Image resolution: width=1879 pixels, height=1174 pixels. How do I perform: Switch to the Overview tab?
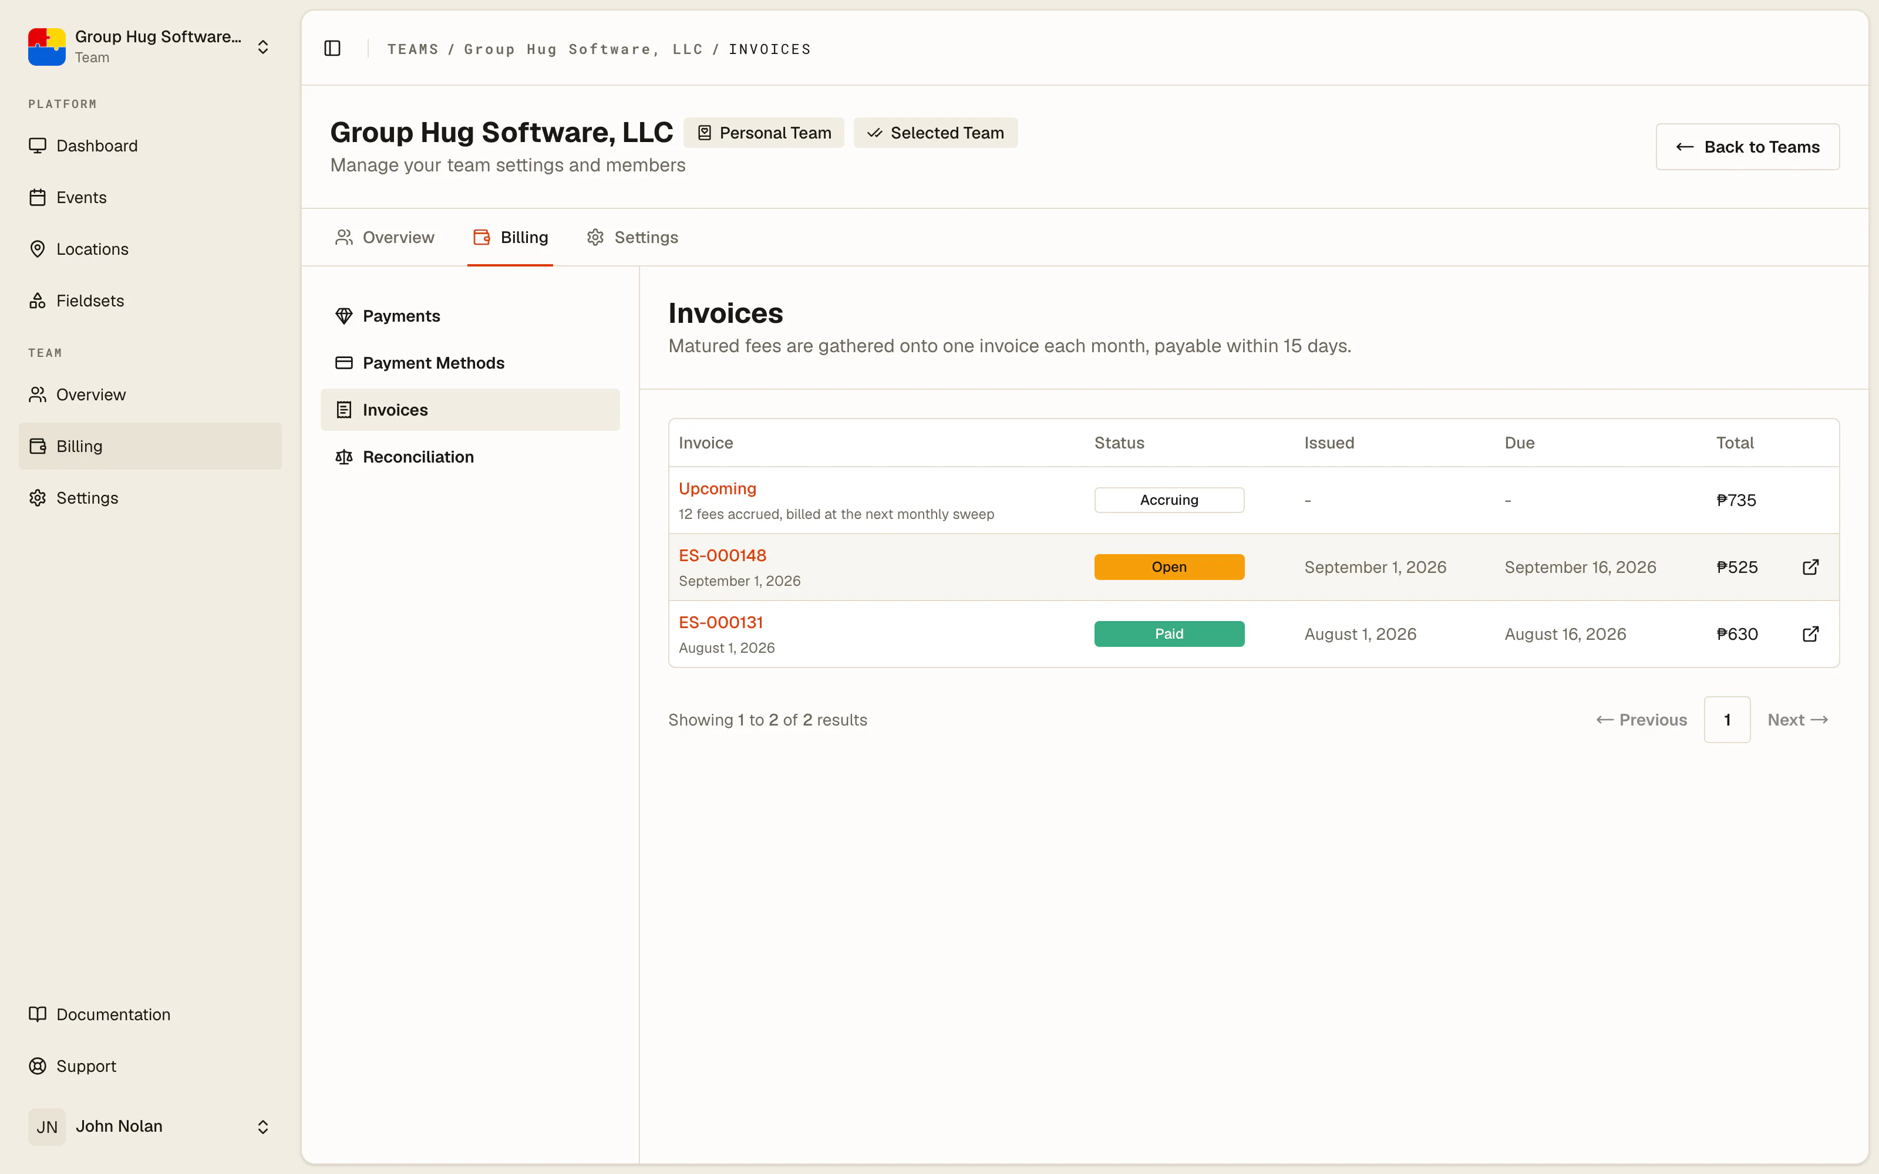tap(385, 237)
